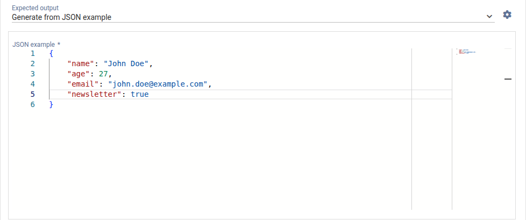Click the overview ruler cursor marker
Image resolution: width=526 pixels, height=220 pixels.
(508, 79)
